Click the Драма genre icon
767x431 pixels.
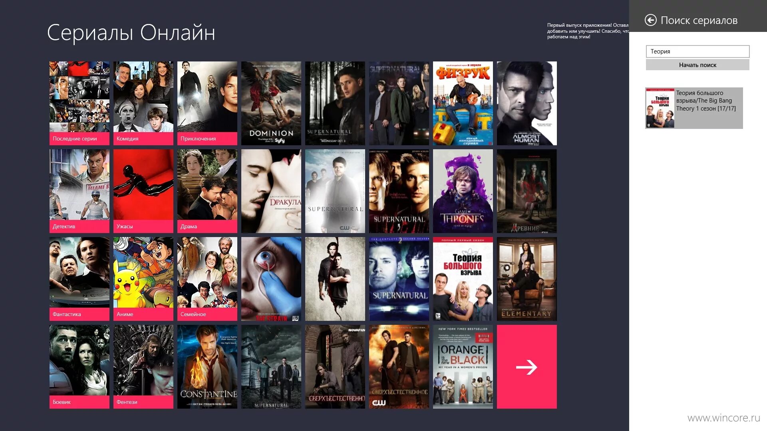point(207,190)
